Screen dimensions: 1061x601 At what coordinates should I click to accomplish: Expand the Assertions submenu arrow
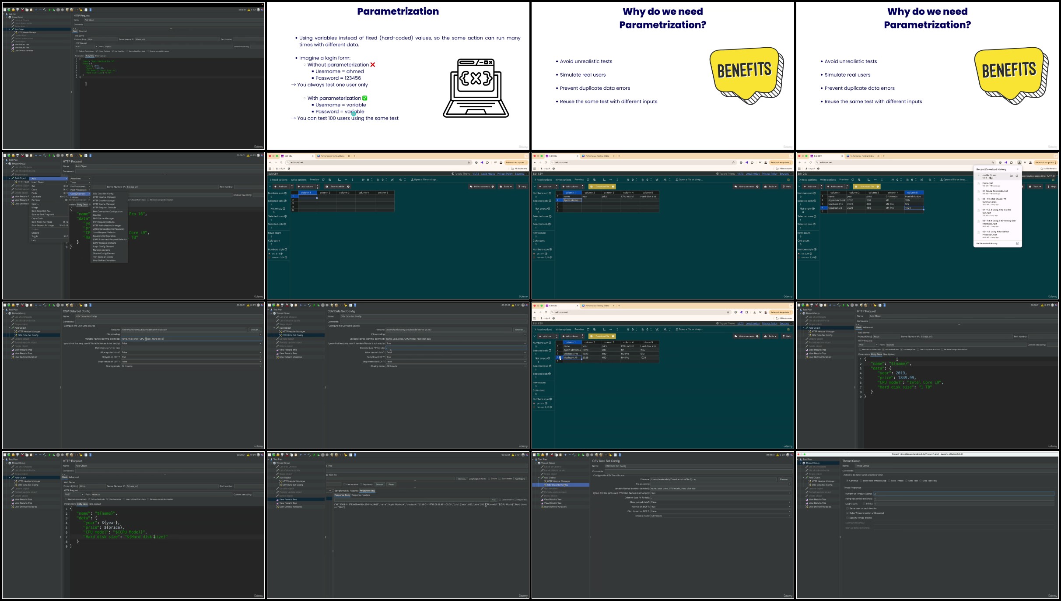click(89, 179)
